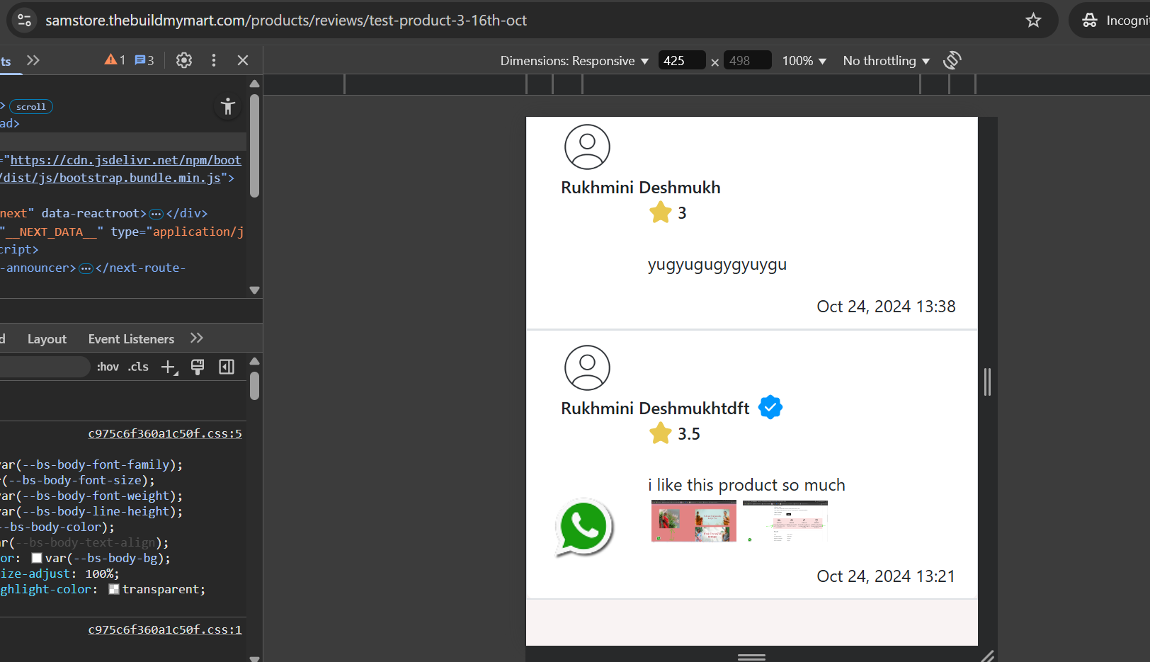Open the messages count indicator showing 3

click(144, 60)
